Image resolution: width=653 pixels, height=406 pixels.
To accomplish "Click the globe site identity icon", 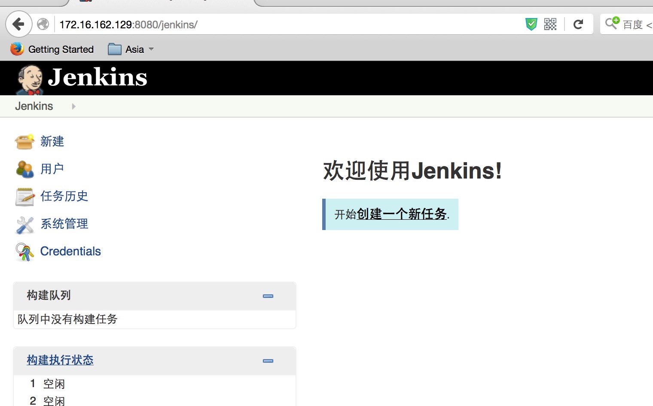I will point(43,24).
